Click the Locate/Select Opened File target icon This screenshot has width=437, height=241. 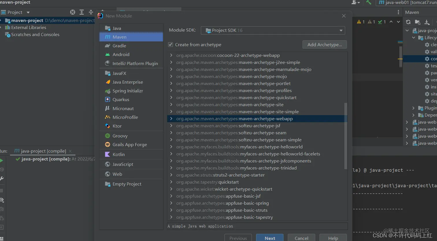[73, 12]
